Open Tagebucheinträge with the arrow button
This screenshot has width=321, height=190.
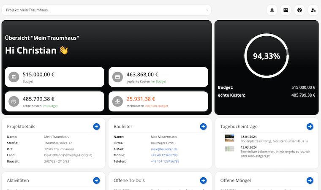pos(310,126)
